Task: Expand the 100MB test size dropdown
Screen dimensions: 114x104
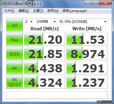Action: (46, 22)
